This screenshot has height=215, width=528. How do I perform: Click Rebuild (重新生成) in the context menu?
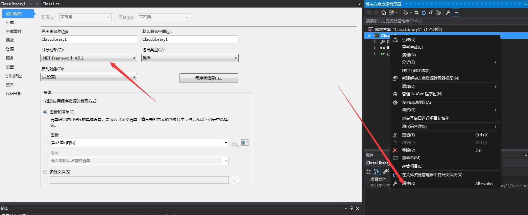[x=445, y=47]
